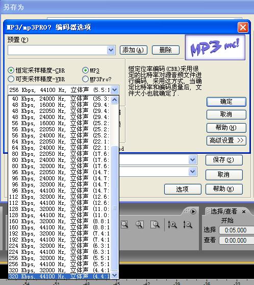Choose 96 Kbps, 22050 Hz list entry
This screenshot has width=254, height=285.
(60, 172)
